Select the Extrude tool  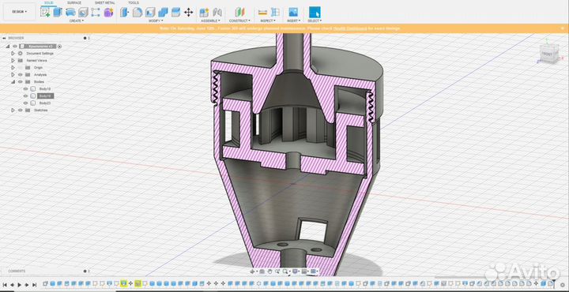58,13
